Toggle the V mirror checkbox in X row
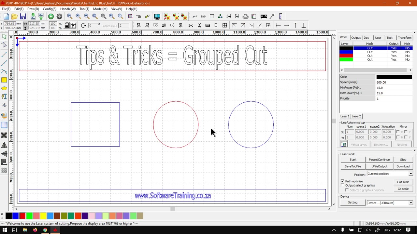Image resolution: width=417 pixels, height=234 pixels. [406, 132]
